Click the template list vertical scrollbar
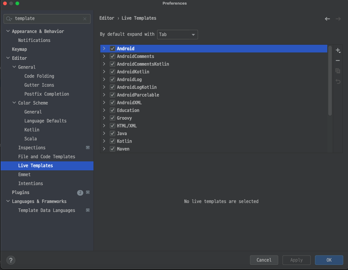 330,81
